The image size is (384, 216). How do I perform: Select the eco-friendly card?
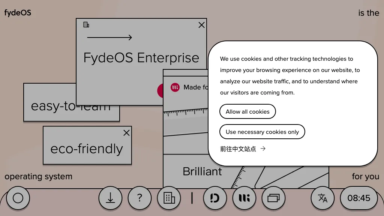click(x=87, y=149)
